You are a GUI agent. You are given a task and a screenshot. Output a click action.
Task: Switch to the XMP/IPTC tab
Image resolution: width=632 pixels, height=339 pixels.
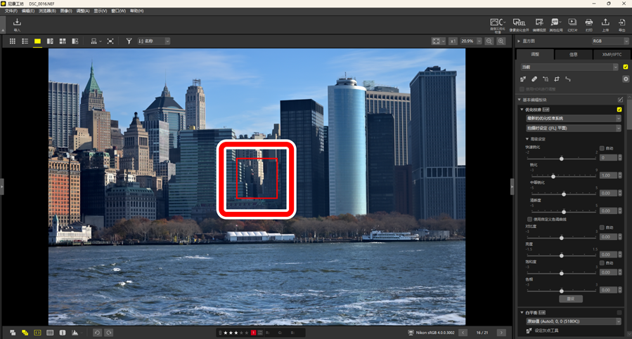click(612, 54)
